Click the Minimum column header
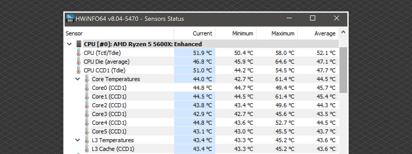412x154 pixels. pos(236,33)
